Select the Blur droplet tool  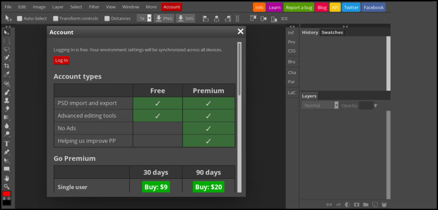[x=7, y=126]
